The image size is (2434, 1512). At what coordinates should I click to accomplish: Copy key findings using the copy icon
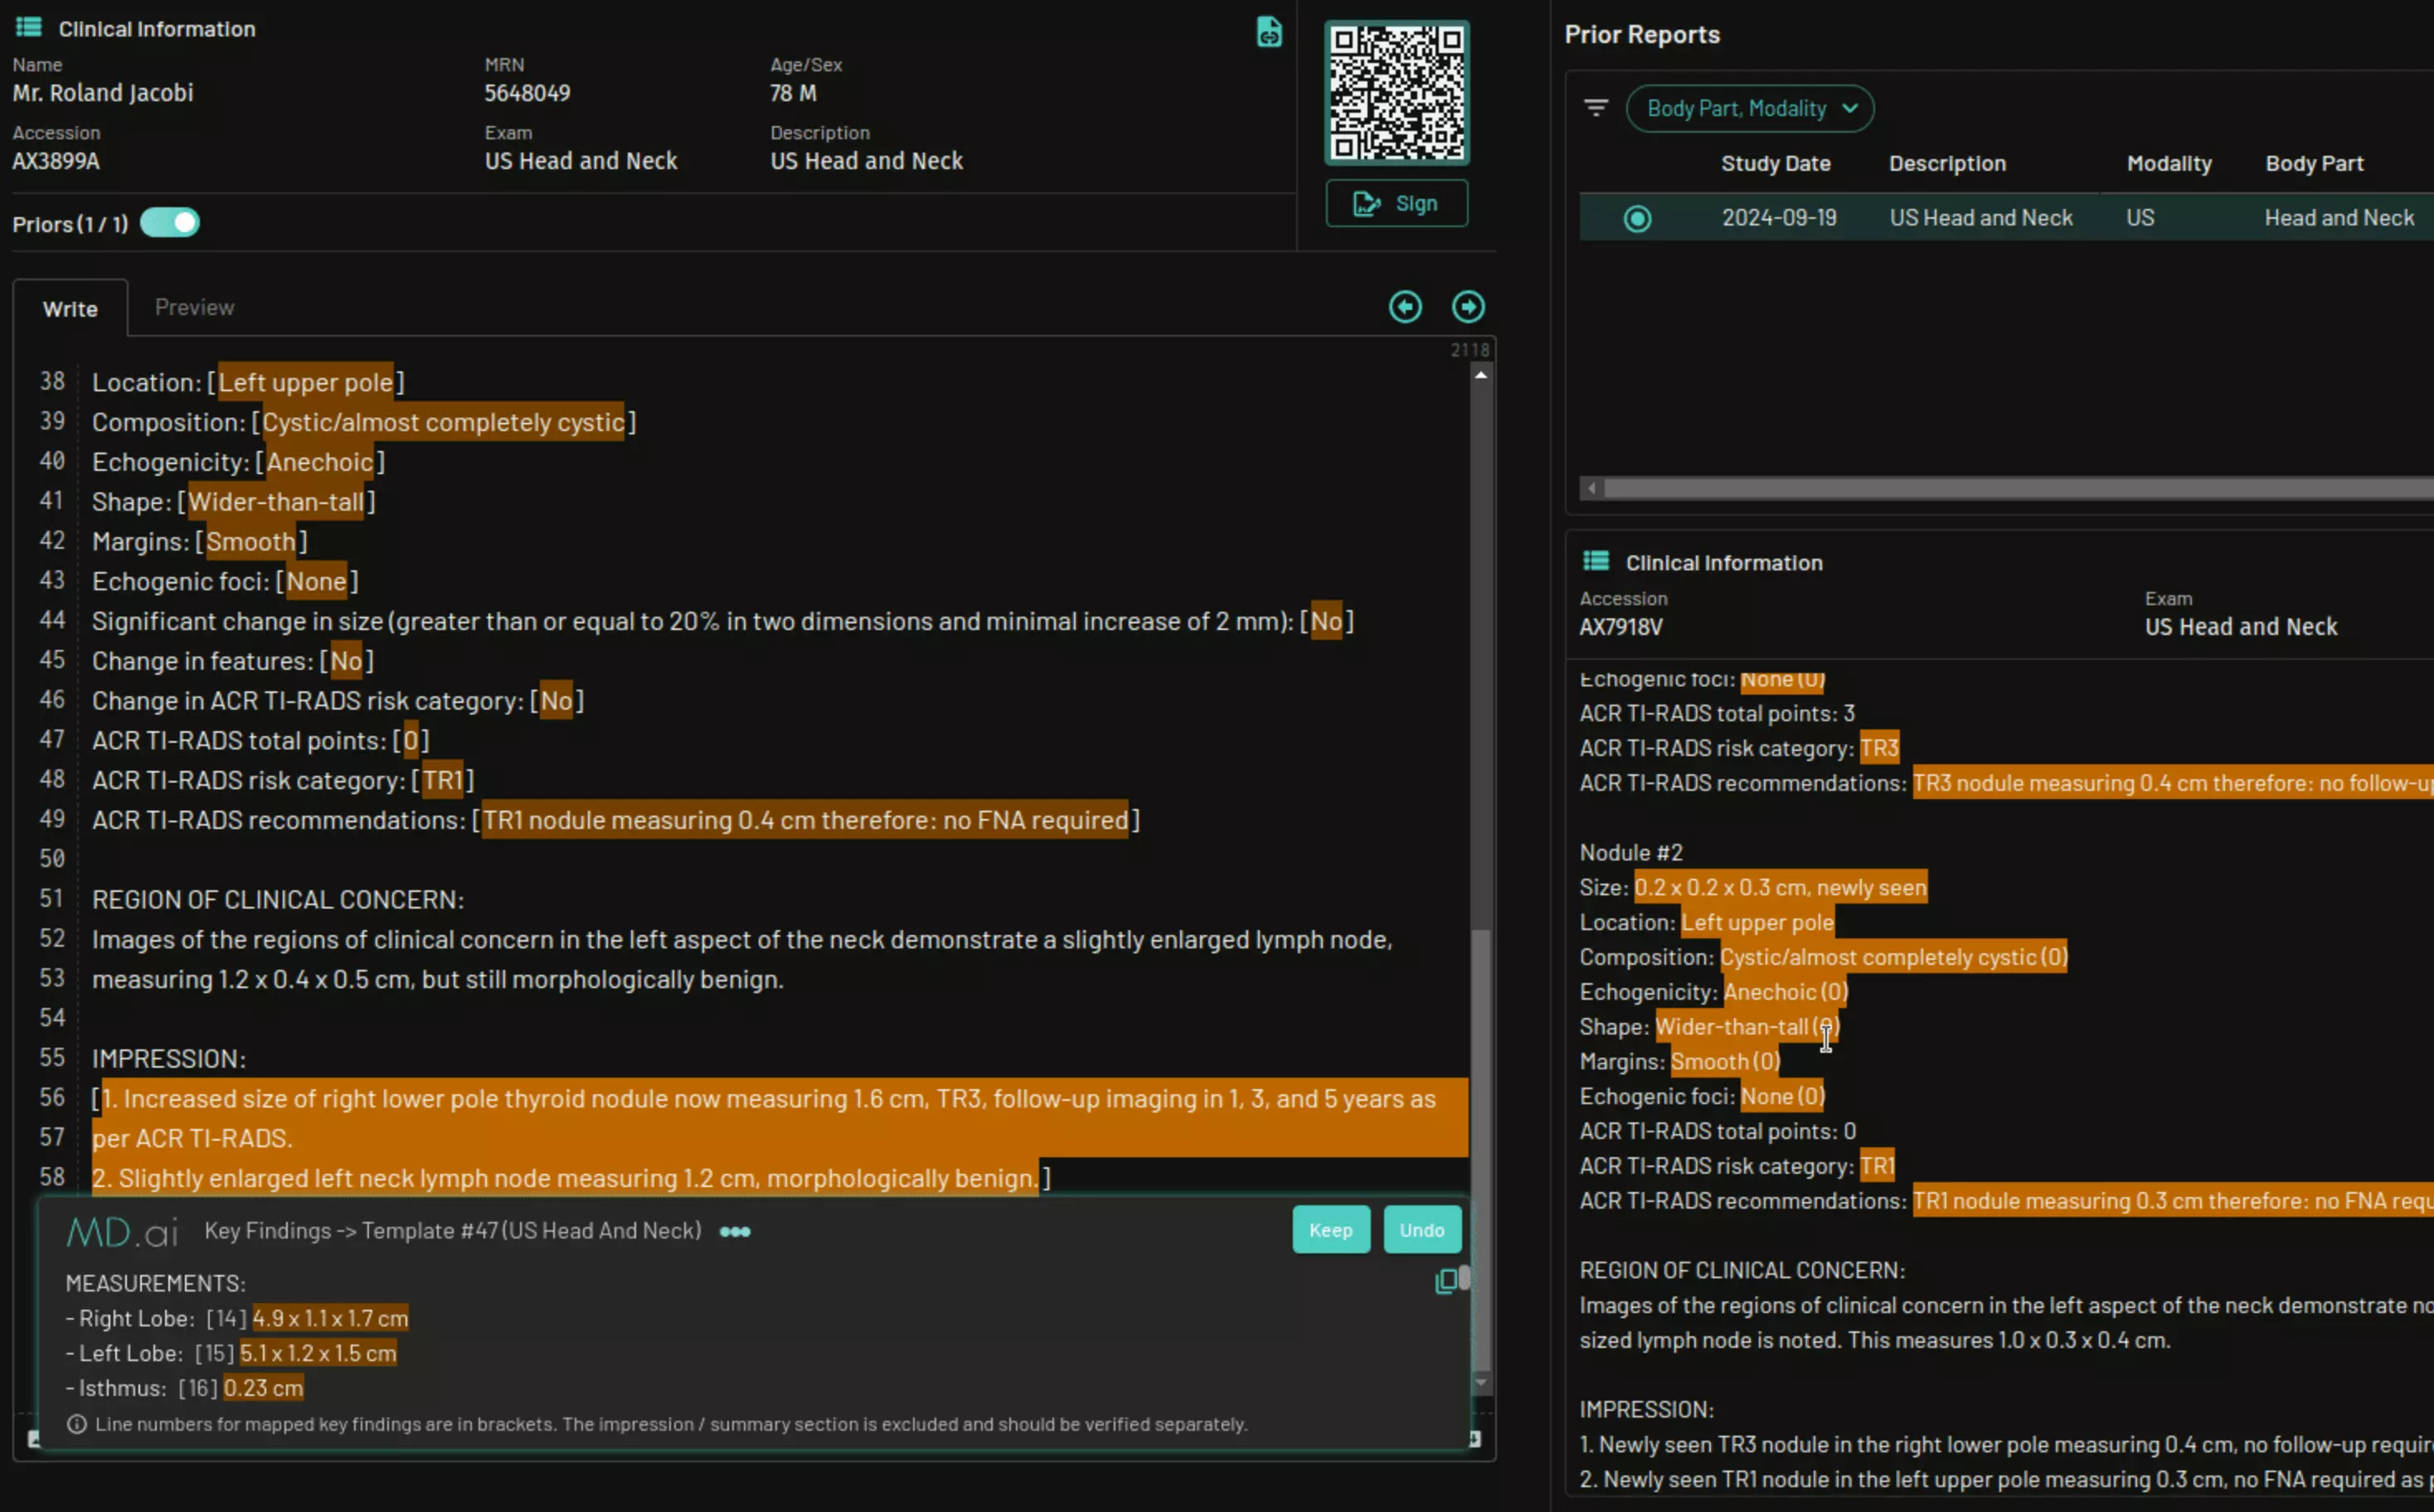point(1445,1281)
